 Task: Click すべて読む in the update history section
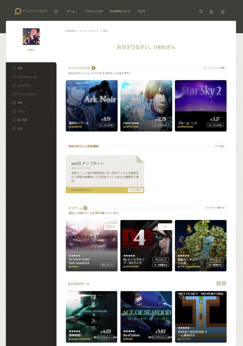220,146
